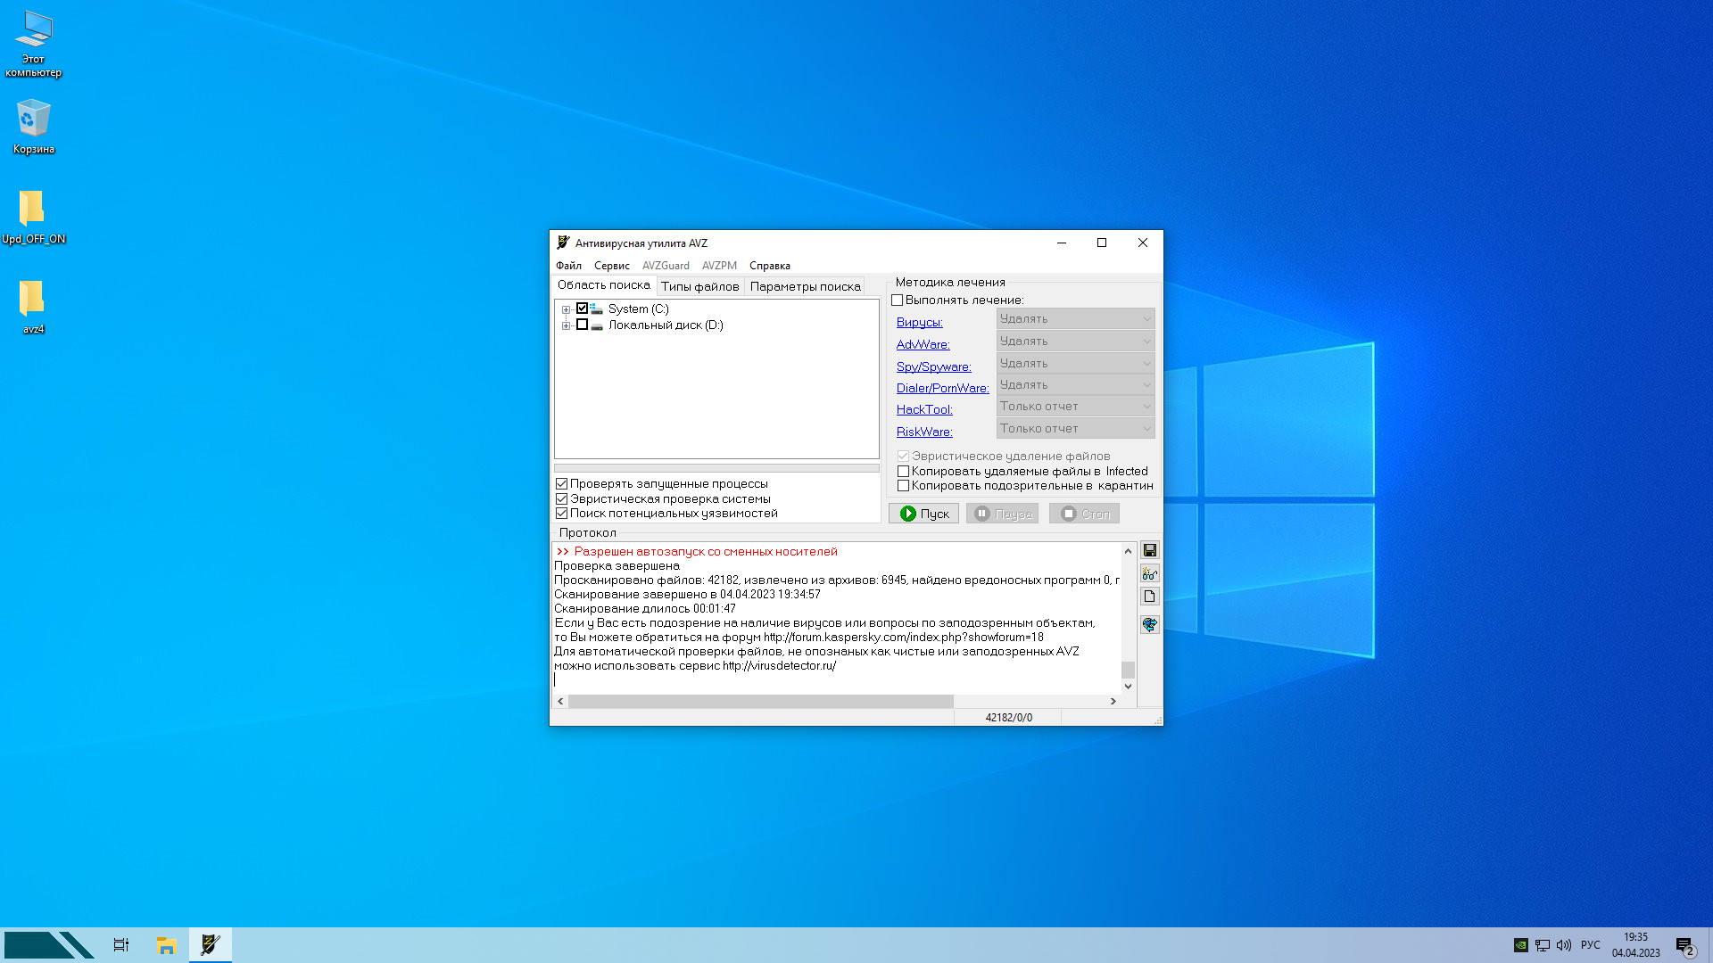Click the blank page clear protocol icon
Image resolution: width=1713 pixels, height=963 pixels.
(x=1149, y=597)
